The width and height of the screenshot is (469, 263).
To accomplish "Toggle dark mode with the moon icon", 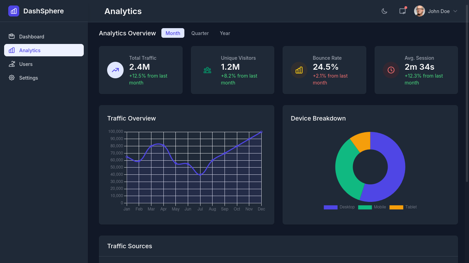I will coord(385,11).
